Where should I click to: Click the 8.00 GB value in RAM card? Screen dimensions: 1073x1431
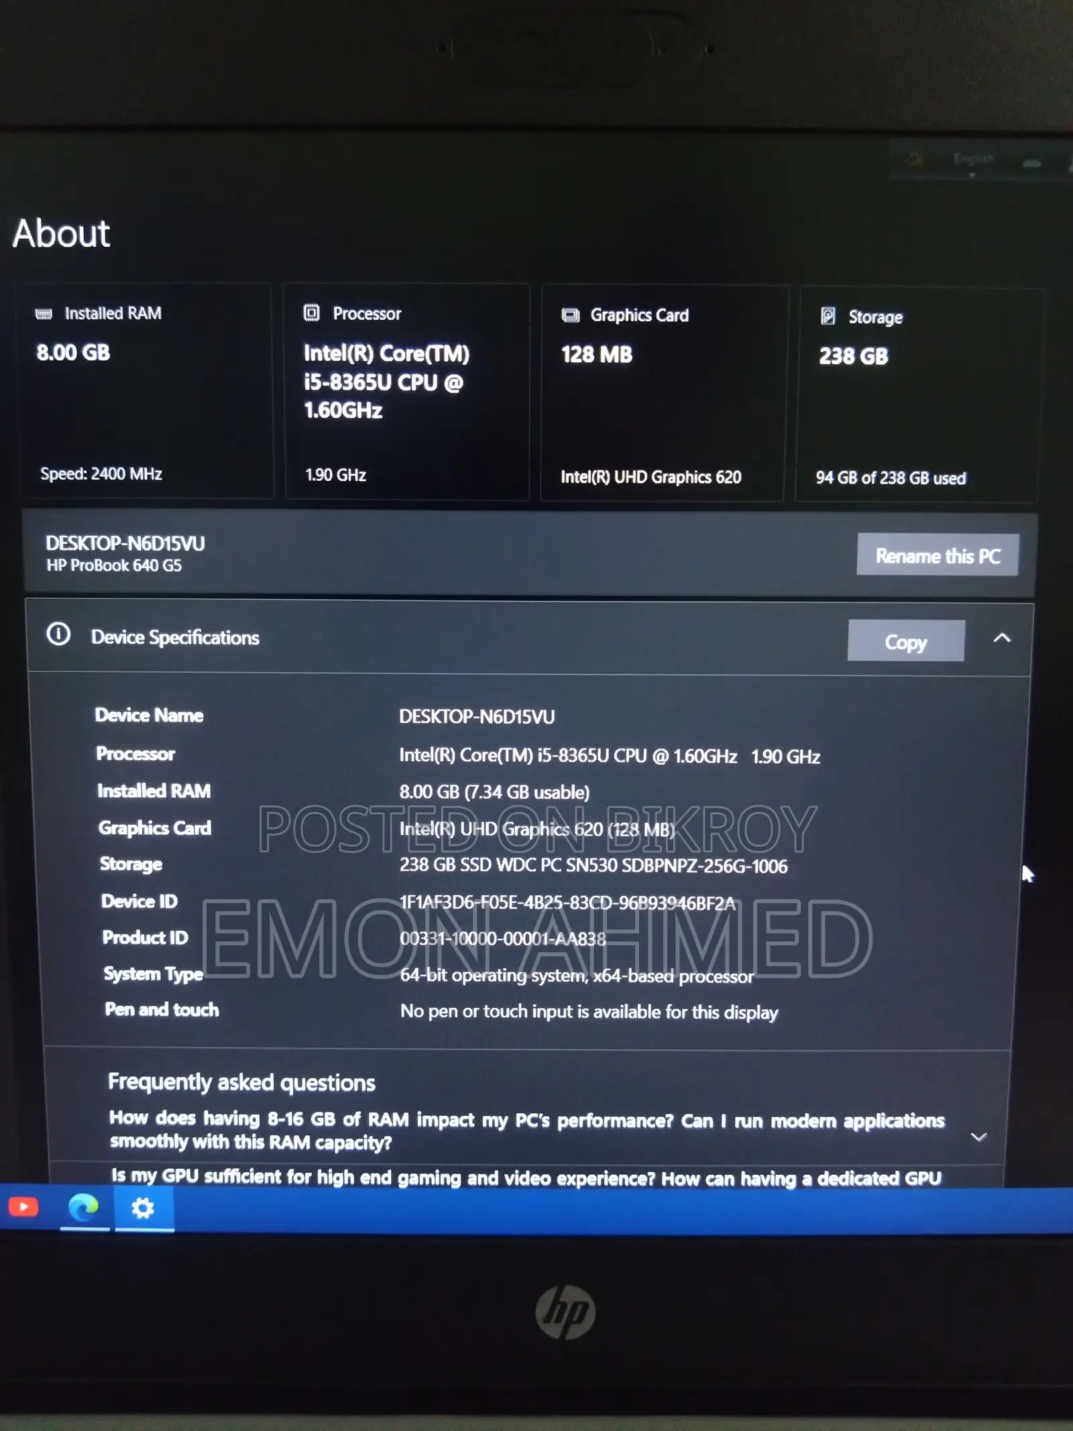pos(73,353)
